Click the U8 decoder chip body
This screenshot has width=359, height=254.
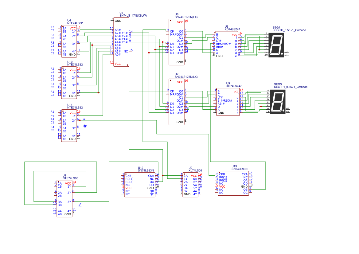226,45
